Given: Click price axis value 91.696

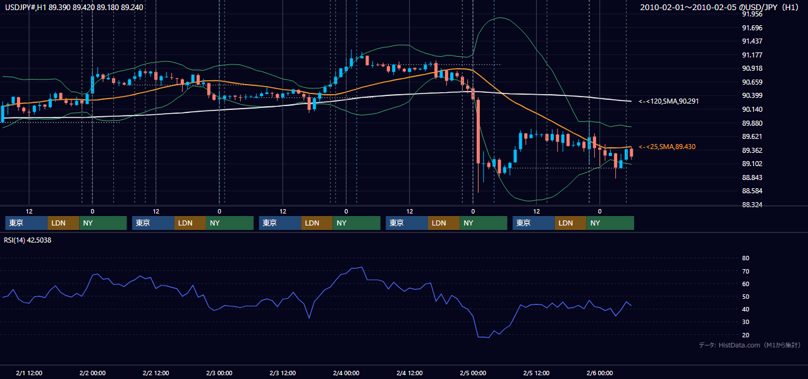Looking at the screenshot, I should pos(752,28).
